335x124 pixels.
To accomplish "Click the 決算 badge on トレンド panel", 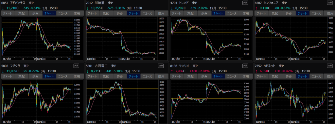I will [245, 3].
